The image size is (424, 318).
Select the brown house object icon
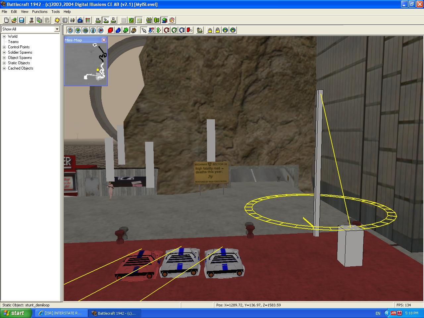click(x=133, y=30)
